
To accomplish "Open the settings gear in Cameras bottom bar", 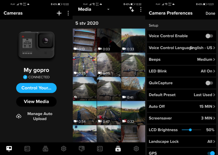I will pos(64,149).
